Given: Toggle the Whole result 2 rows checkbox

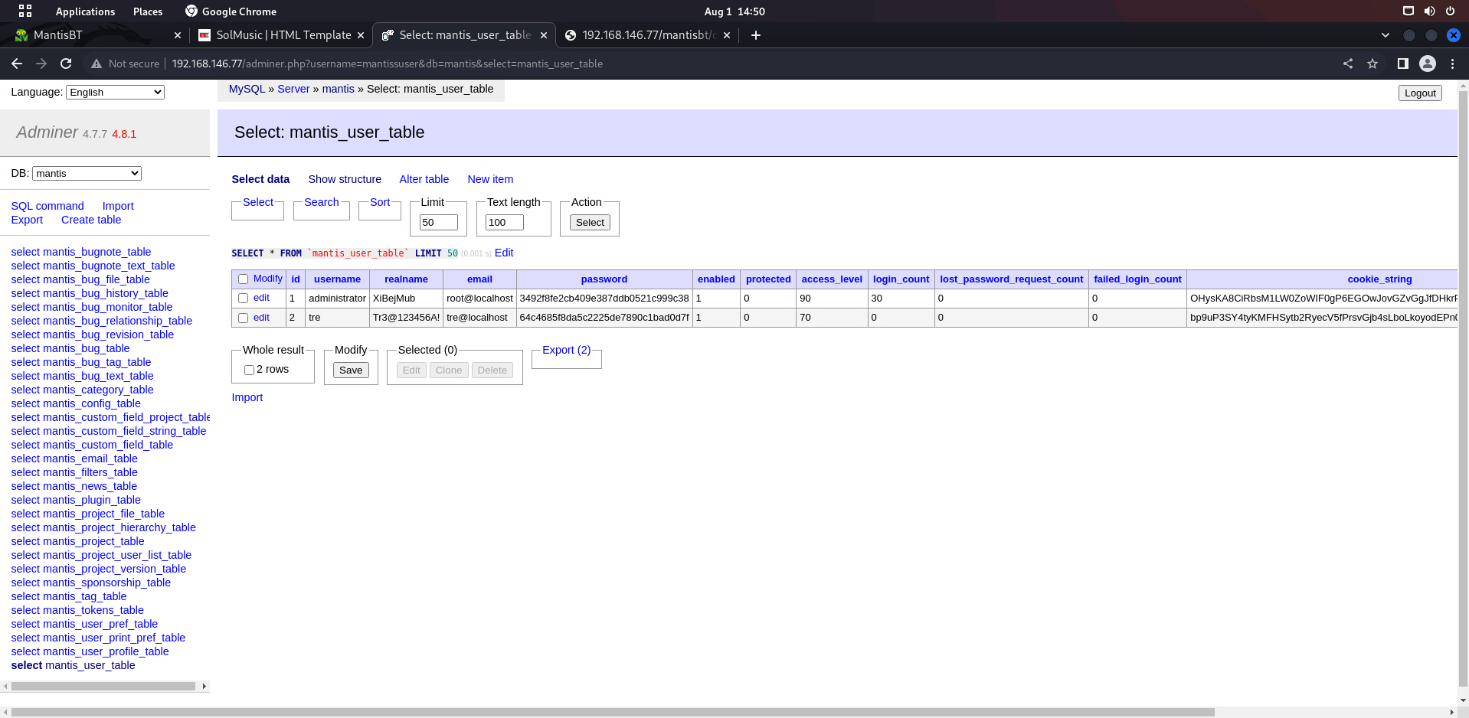Looking at the screenshot, I should pos(249,370).
